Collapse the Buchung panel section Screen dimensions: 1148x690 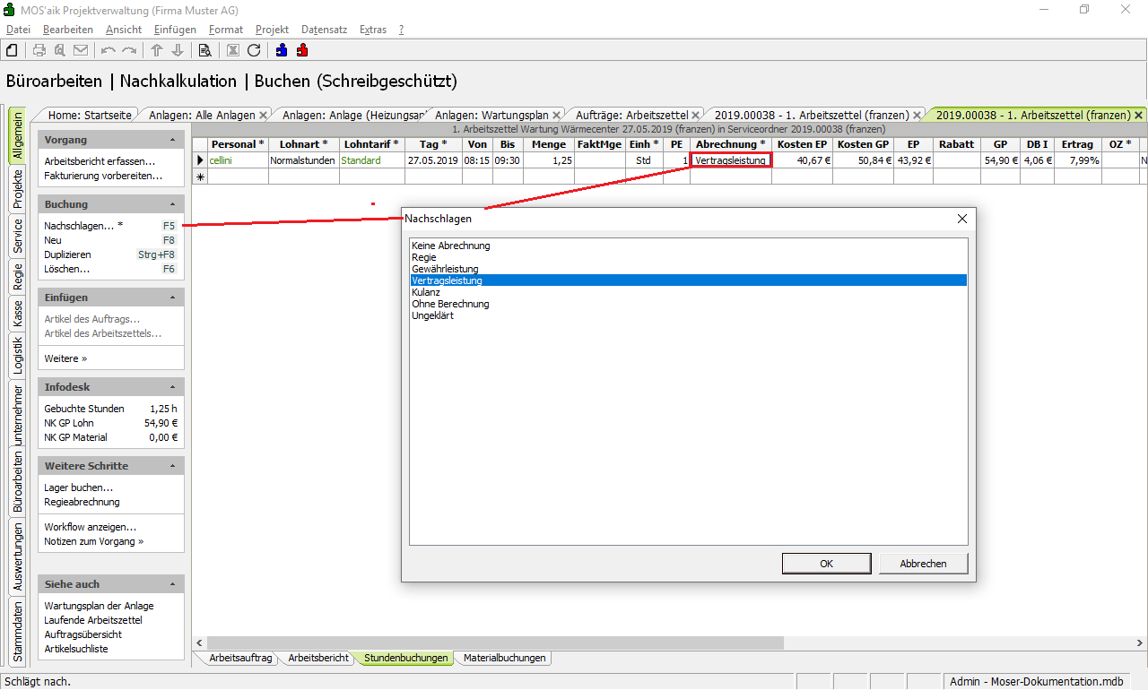172,205
